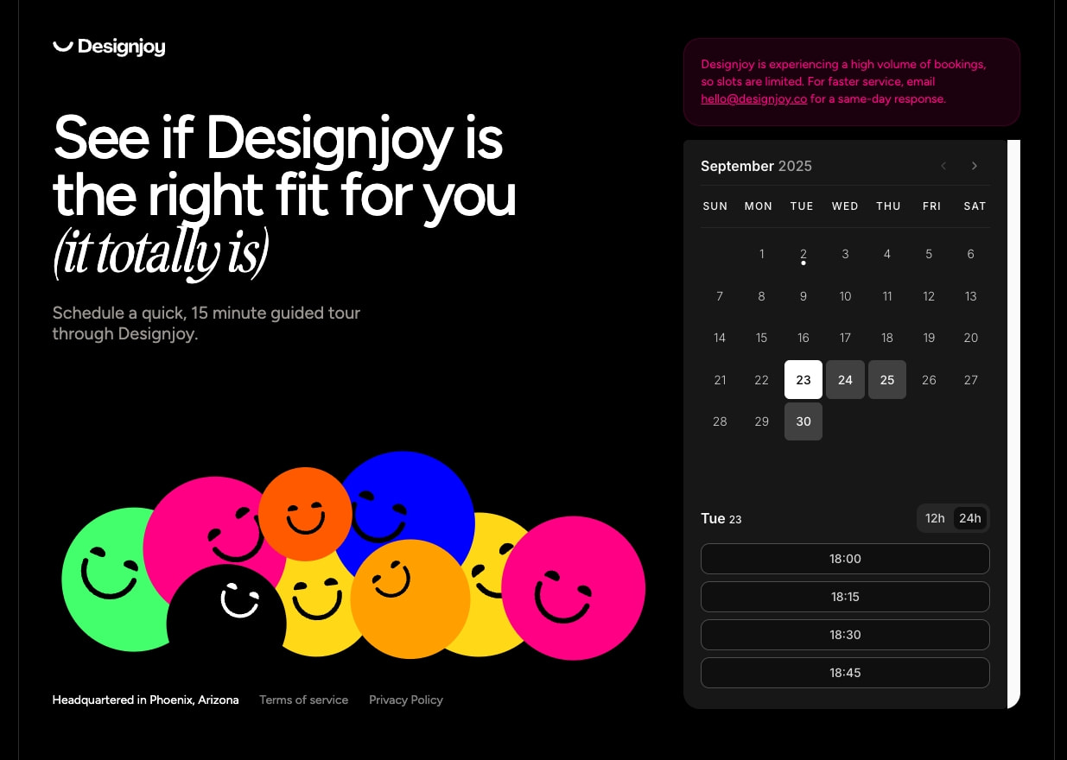Open hello@designjoy.co email link
1067x760 pixels.
coord(753,99)
